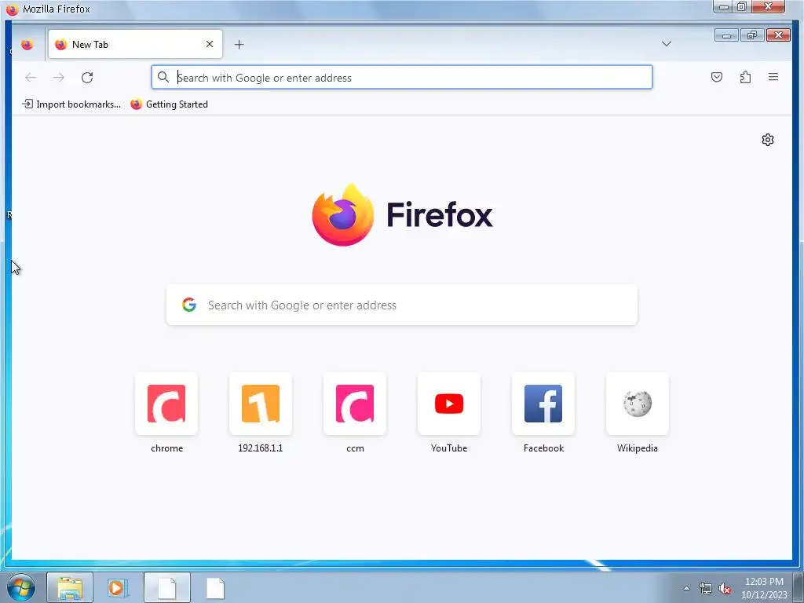Launch Windows Media Player from the taskbar
804x603 pixels.
coord(118,587)
